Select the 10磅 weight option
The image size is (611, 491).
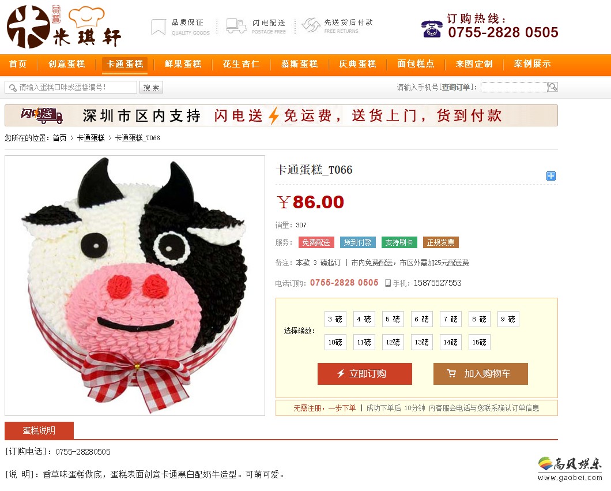pos(335,342)
